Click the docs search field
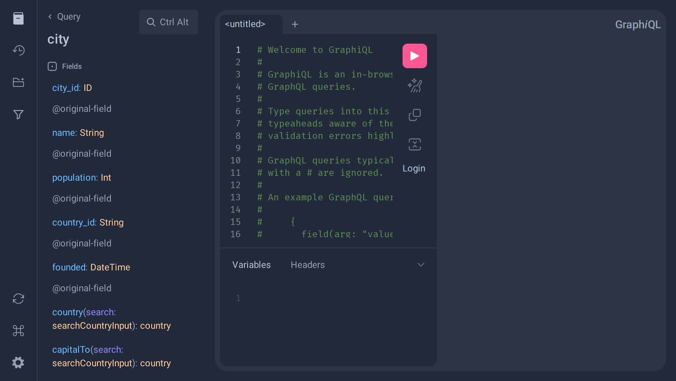 169,22
